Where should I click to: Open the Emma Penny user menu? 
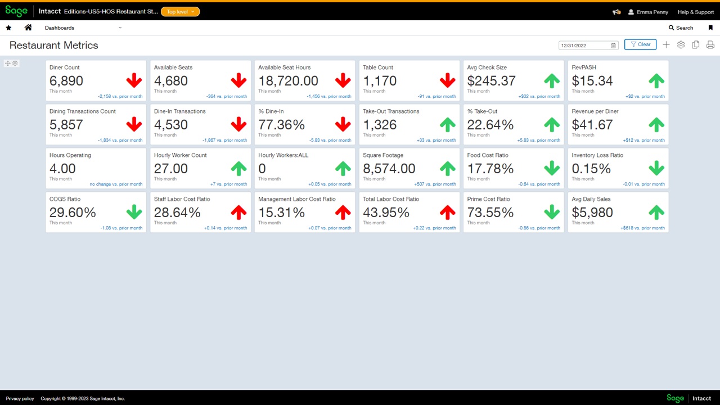pyautogui.click(x=648, y=12)
